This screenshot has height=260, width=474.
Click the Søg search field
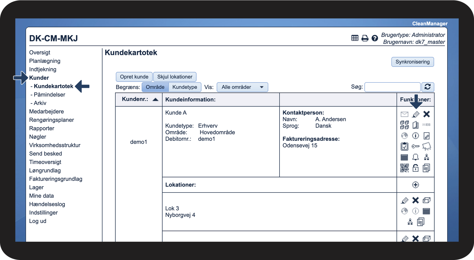coord(392,87)
